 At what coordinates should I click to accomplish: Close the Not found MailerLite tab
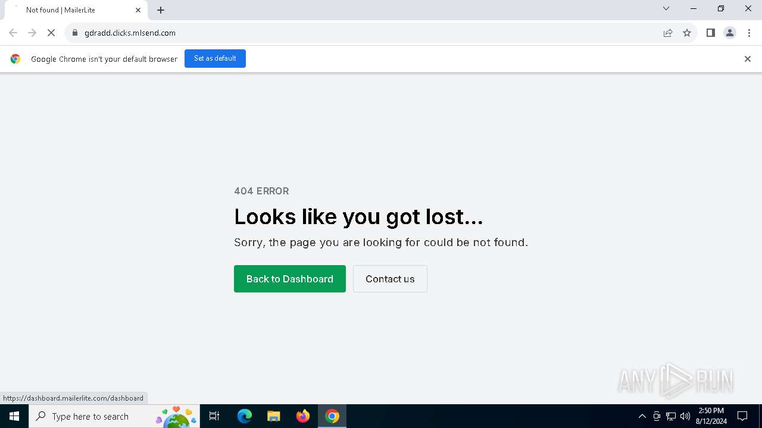point(138,10)
